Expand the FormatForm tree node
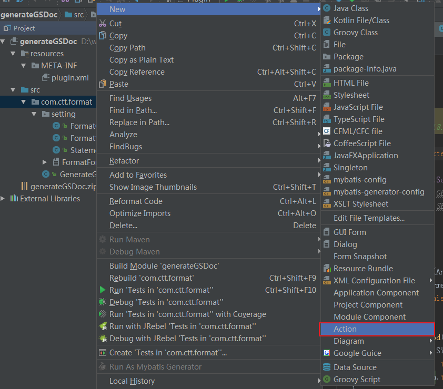Screen dimensions: 443x389 pos(44,162)
